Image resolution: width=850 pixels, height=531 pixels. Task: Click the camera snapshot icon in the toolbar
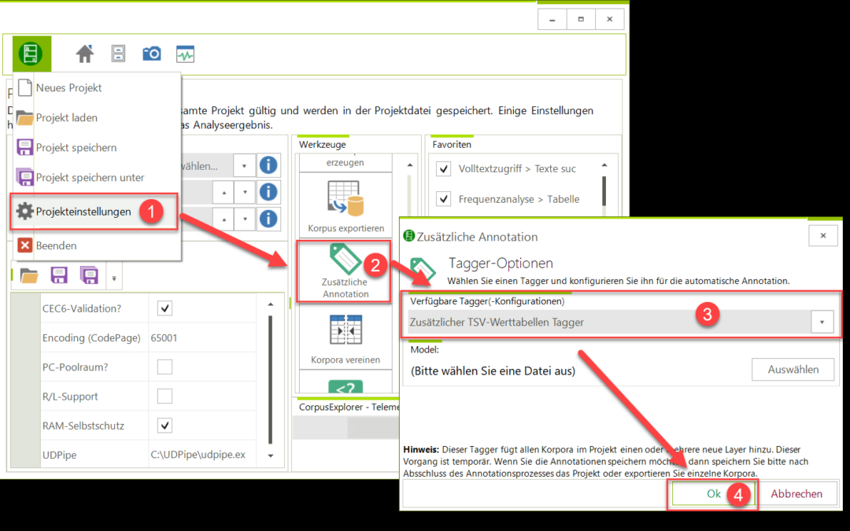pyautogui.click(x=151, y=53)
